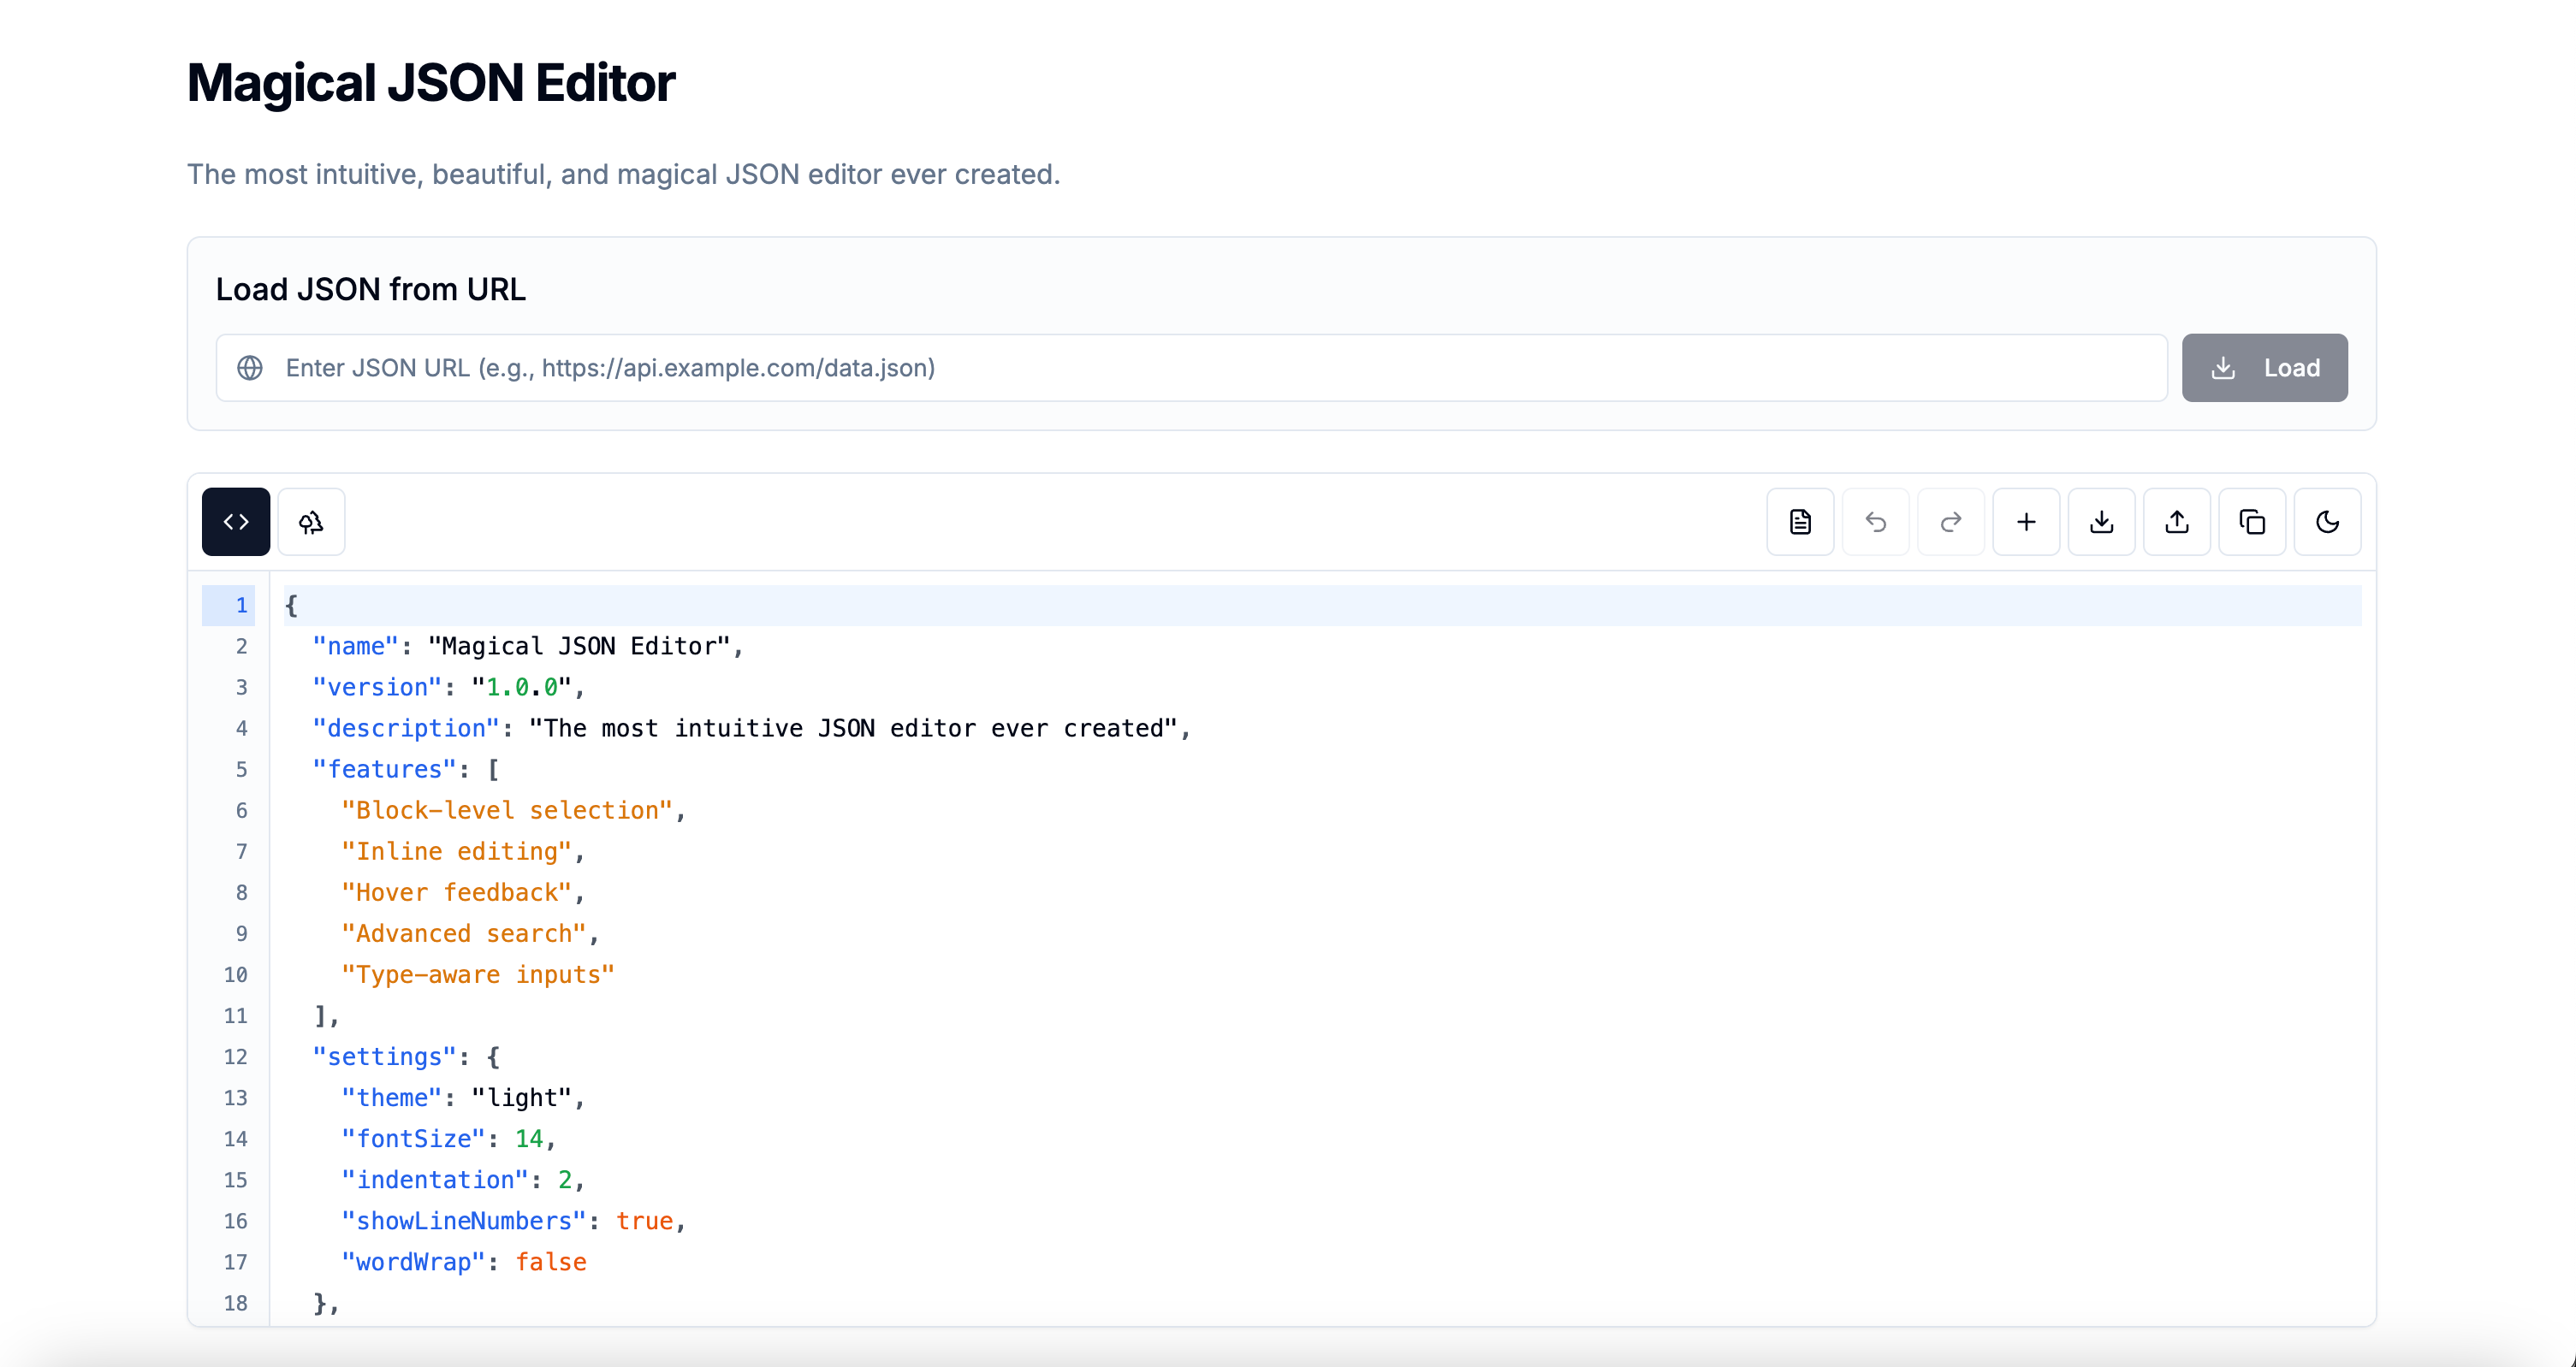
Task: Toggle dark mode with moon icon
Action: click(x=2327, y=522)
